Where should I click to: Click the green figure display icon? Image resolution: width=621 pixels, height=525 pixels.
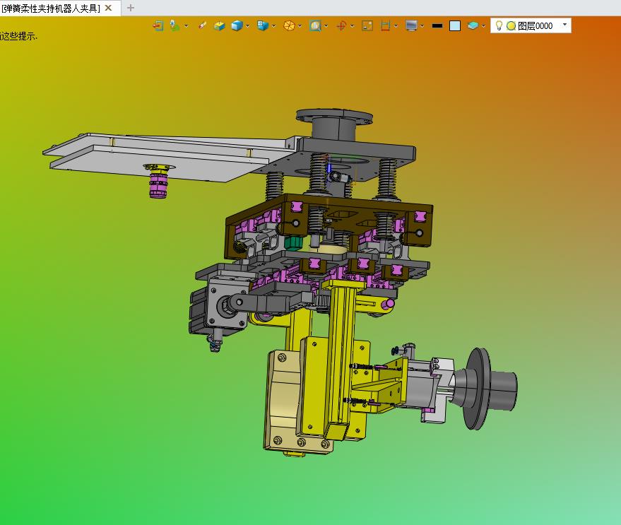175,25
